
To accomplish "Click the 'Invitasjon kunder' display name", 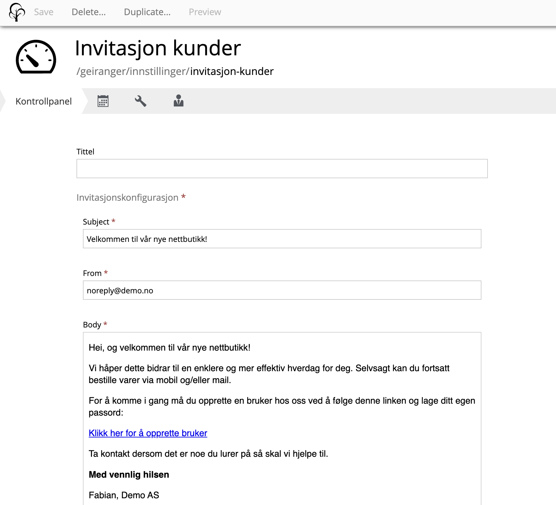I will click(x=158, y=48).
